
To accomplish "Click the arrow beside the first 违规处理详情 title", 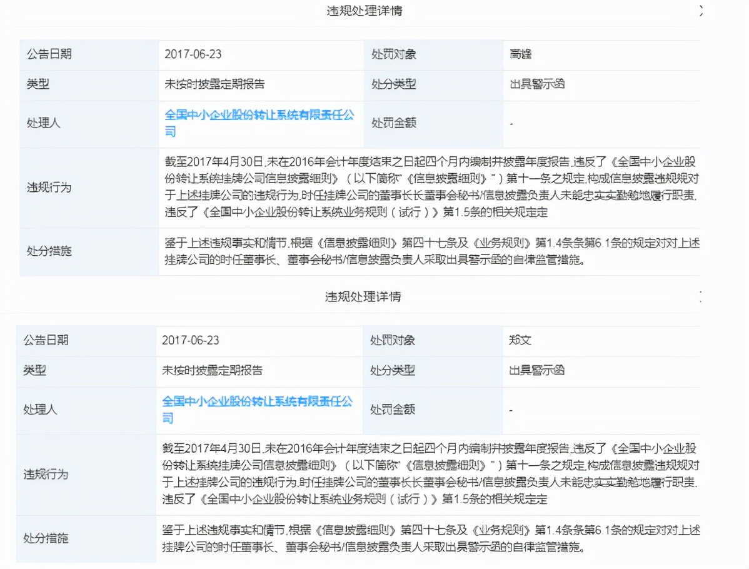I will (x=701, y=11).
